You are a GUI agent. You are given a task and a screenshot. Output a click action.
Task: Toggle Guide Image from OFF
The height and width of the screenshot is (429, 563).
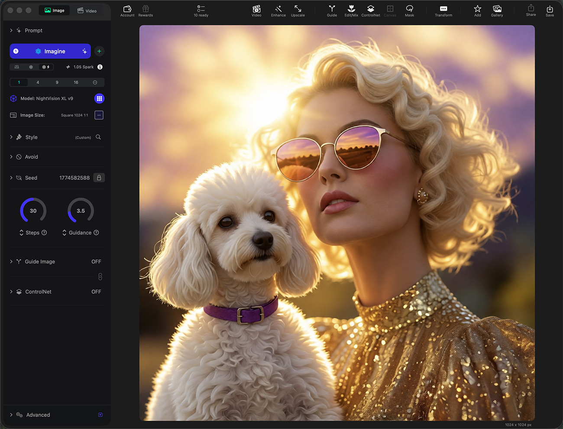coord(96,262)
